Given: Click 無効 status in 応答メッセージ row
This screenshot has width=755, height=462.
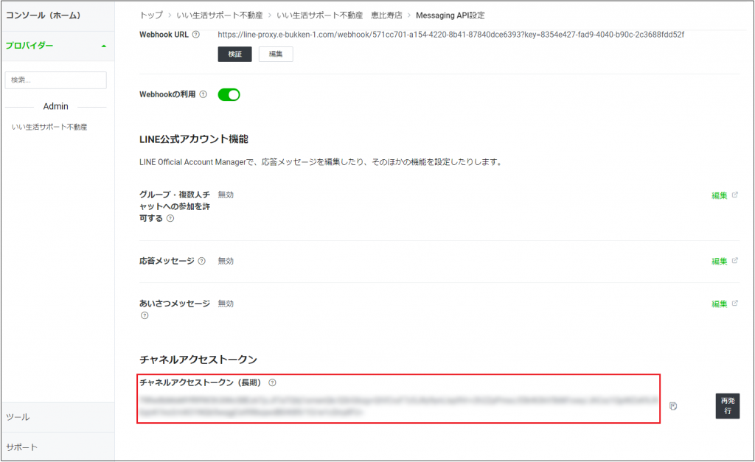Looking at the screenshot, I should tap(226, 261).
